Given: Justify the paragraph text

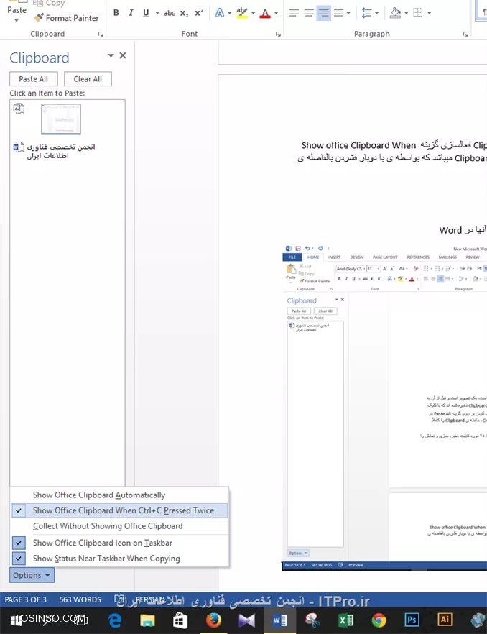Looking at the screenshot, I should coord(339,13).
